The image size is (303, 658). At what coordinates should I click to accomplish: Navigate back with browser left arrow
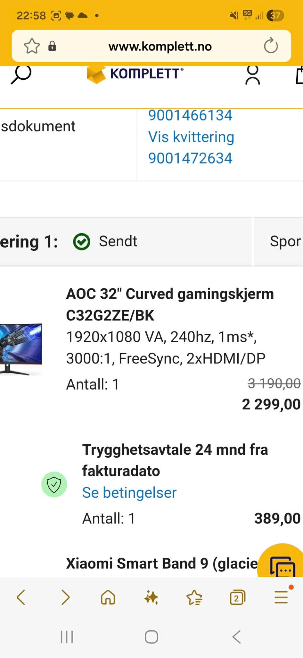tap(21, 597)
